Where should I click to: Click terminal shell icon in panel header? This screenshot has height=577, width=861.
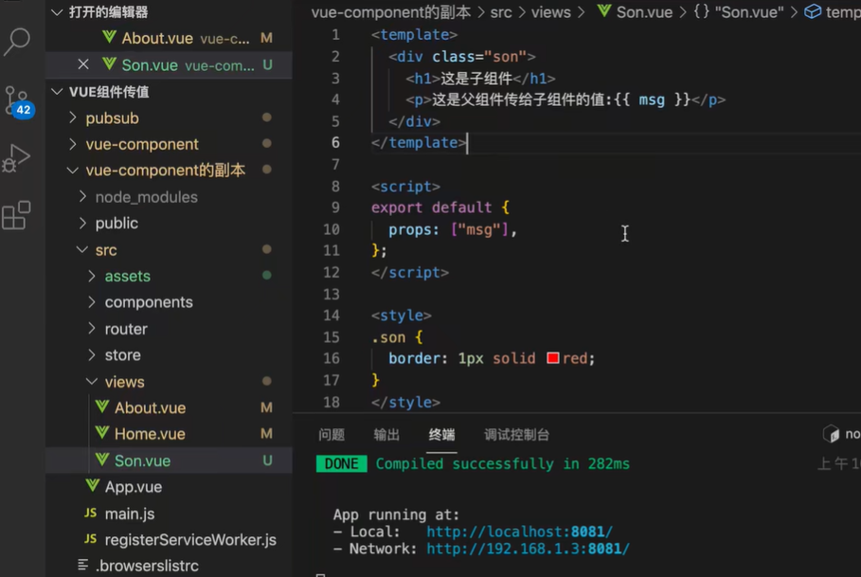click(831, 434)
